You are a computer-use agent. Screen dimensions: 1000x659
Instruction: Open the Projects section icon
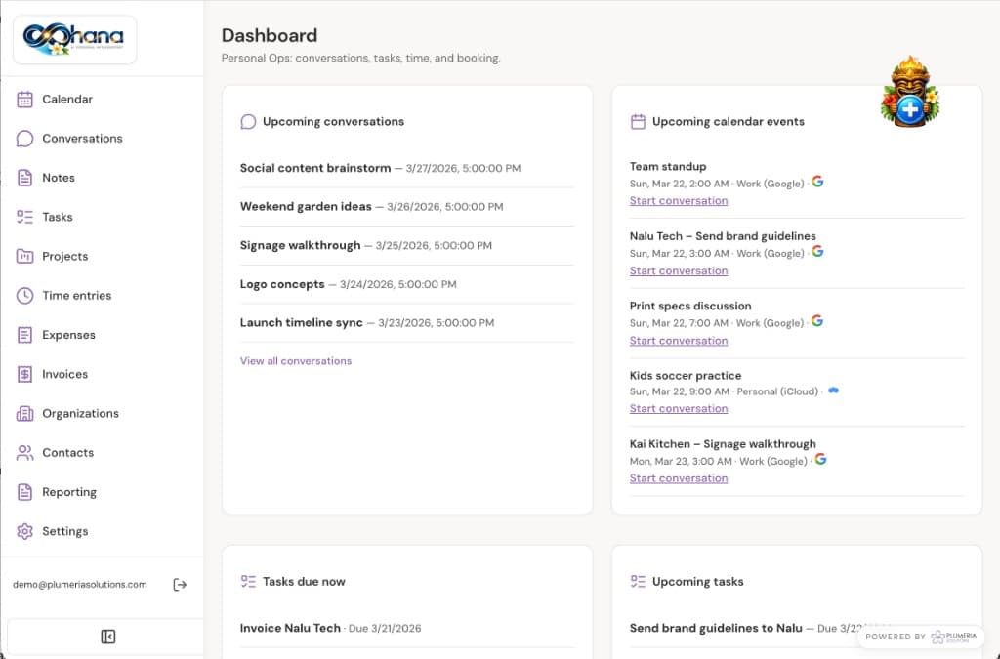pyautogui.click(x=24, y=256)
